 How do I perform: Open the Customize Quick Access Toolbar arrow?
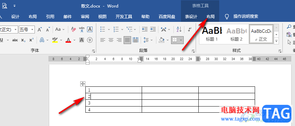click(15, 6)
